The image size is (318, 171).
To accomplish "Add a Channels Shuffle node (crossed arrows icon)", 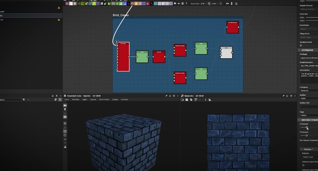I will point(79,3).
